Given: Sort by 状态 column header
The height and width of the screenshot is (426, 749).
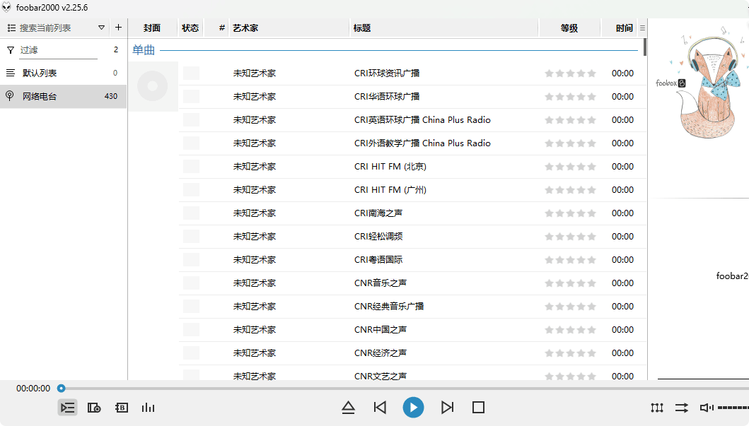Looking at the screenshot, I should pyautogui.click(x=190, y=28).
